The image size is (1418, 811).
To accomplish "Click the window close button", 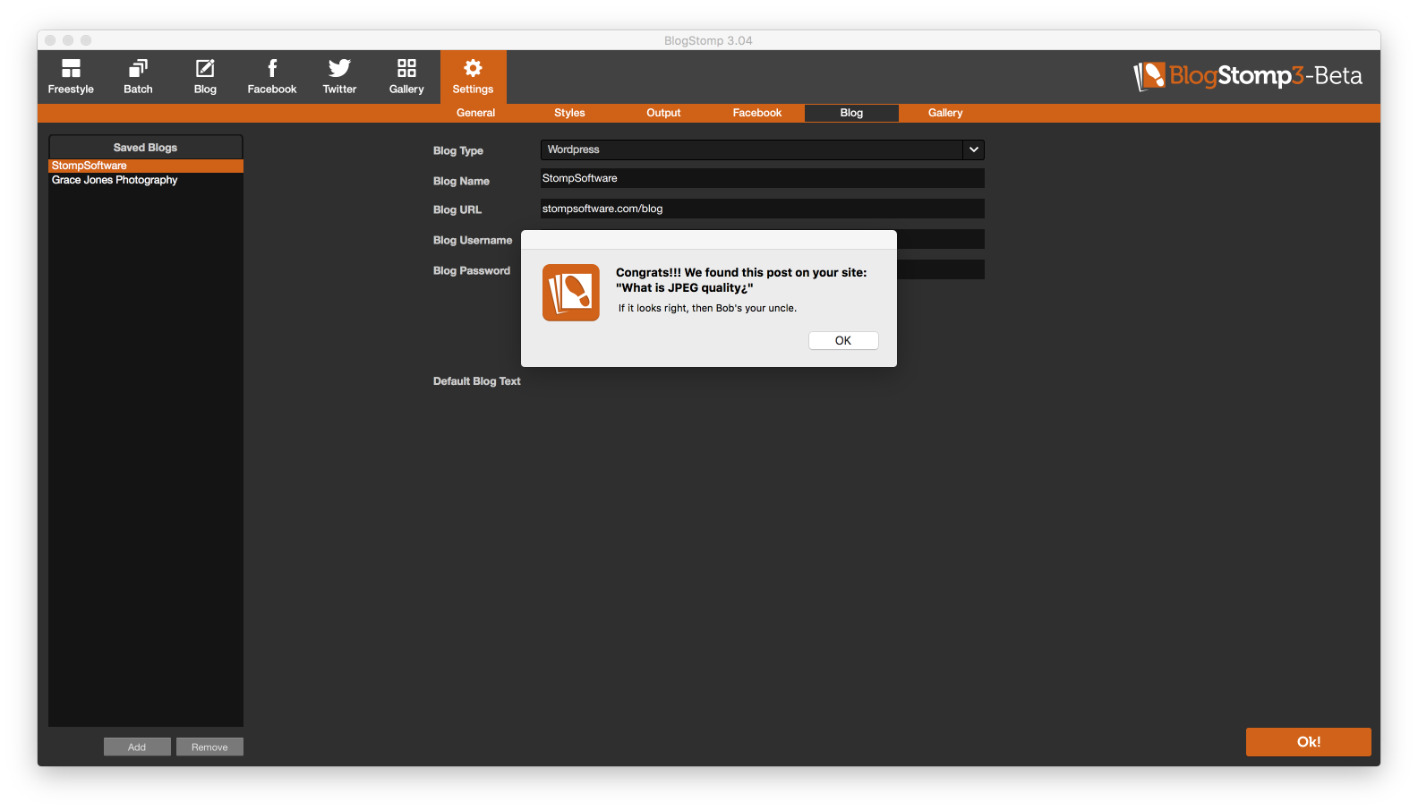I will click(50, 40).
